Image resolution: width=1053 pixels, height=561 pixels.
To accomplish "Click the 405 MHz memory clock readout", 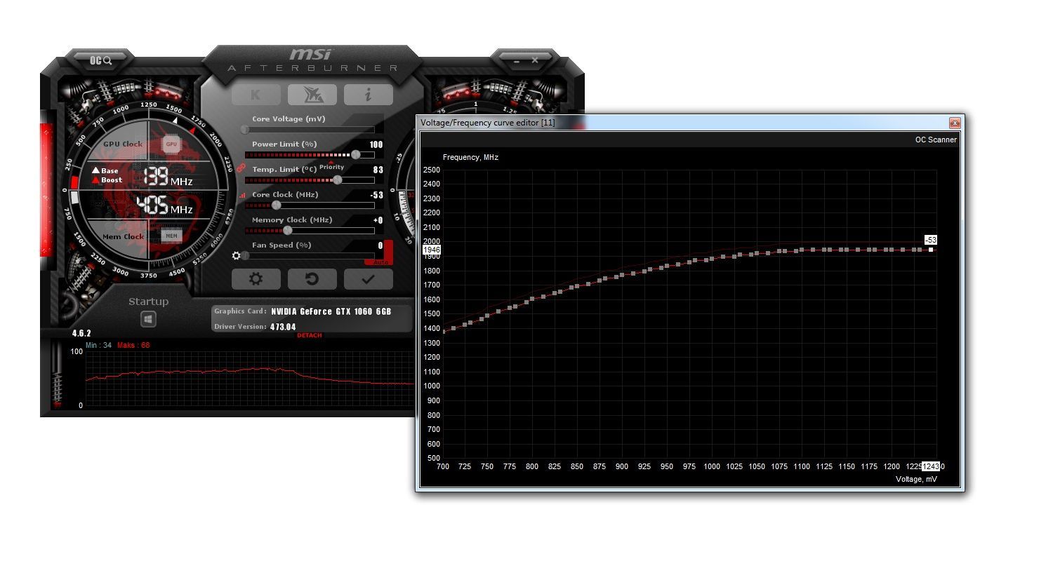I will click(x=164, y=205).
